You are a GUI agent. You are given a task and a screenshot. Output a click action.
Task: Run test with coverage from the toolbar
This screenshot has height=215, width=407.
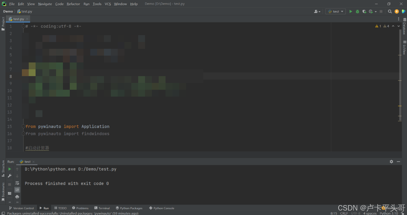pyautogui.click(x=364, y=11)
